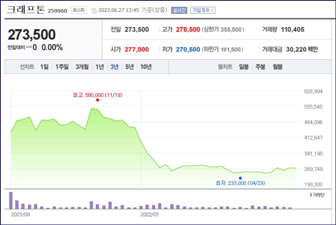
Task: Click the clock calendar icon beside the date
Action: point(94,11)
